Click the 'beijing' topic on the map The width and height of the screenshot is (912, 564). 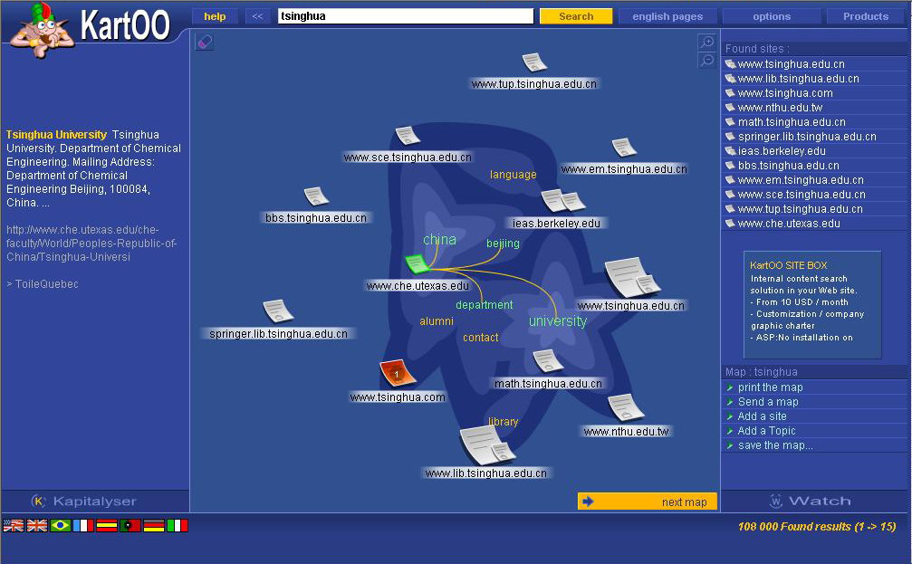pyautogui.click(x=504, y=244)
